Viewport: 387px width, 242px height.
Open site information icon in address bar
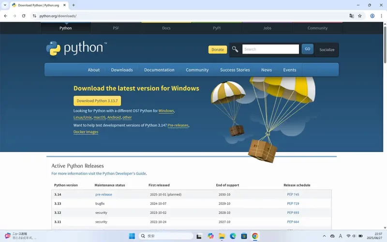34,16
